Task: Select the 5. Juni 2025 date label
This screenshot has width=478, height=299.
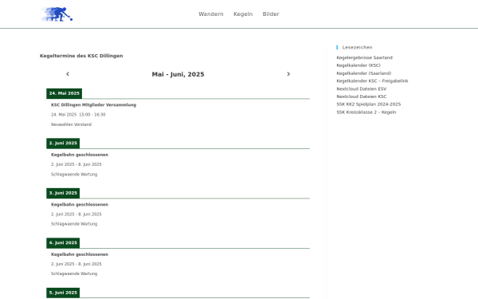Action: [x=63, y=293]
